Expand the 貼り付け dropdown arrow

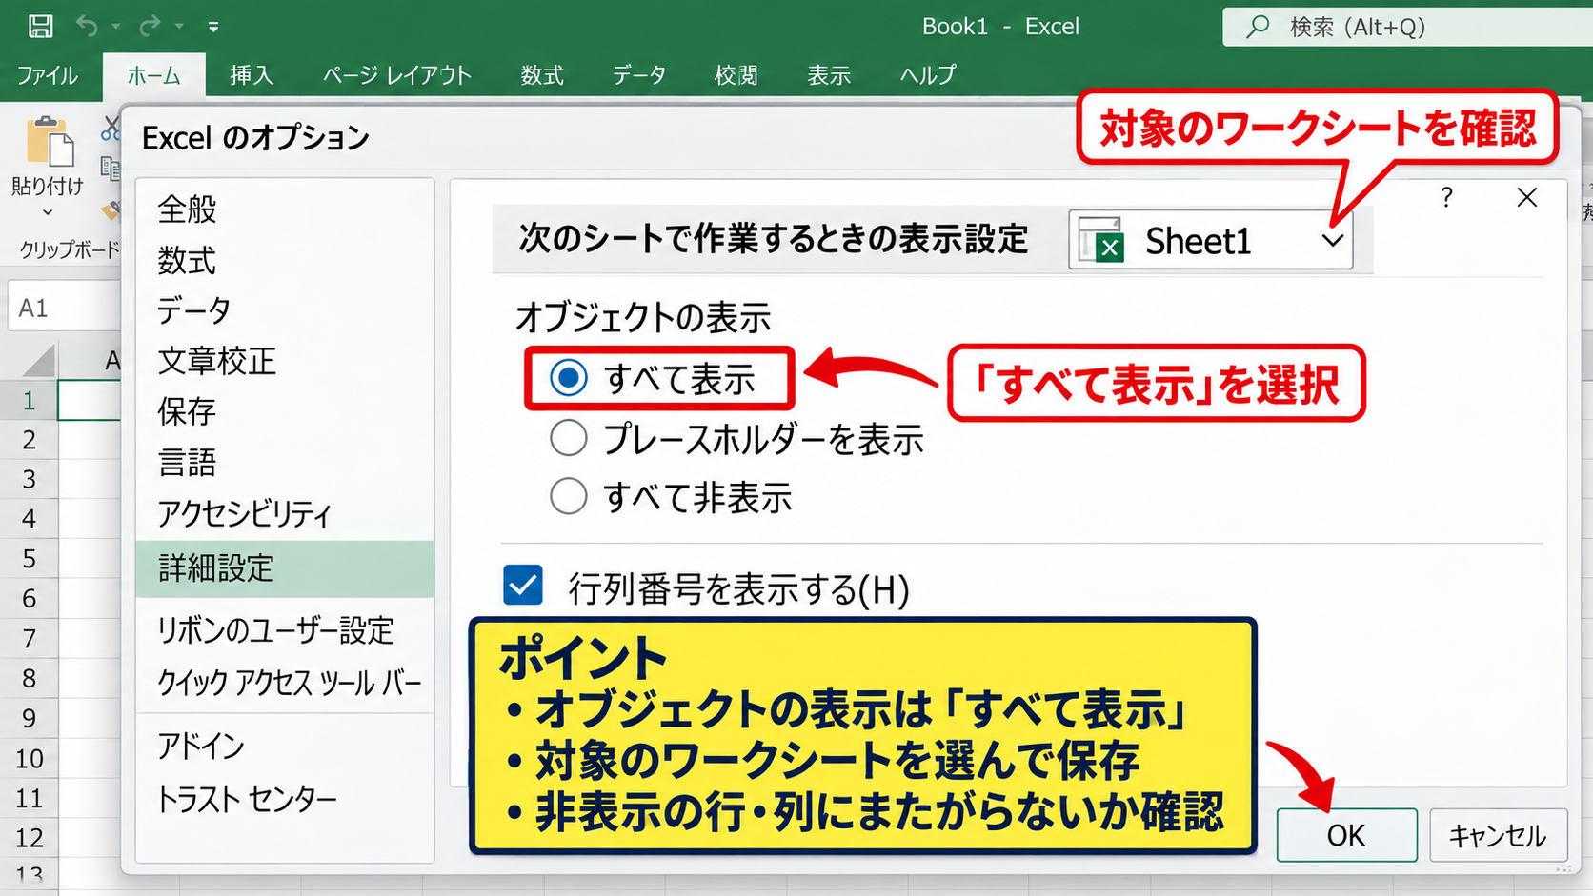[x=48, y=212]
